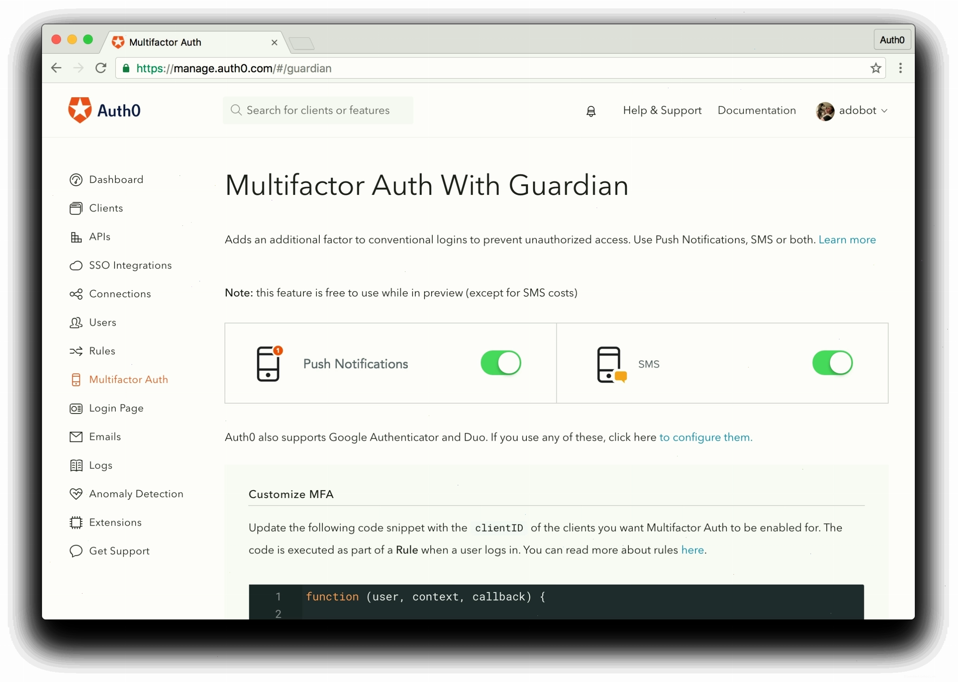Go back with the browser arrow
Image resolution: width=958 pixels, height=683 pixels.
click(x=57, y=68)
